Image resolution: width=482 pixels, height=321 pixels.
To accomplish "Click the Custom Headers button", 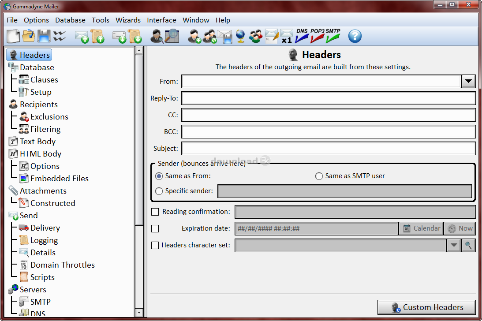I will [x=427, y=307].
